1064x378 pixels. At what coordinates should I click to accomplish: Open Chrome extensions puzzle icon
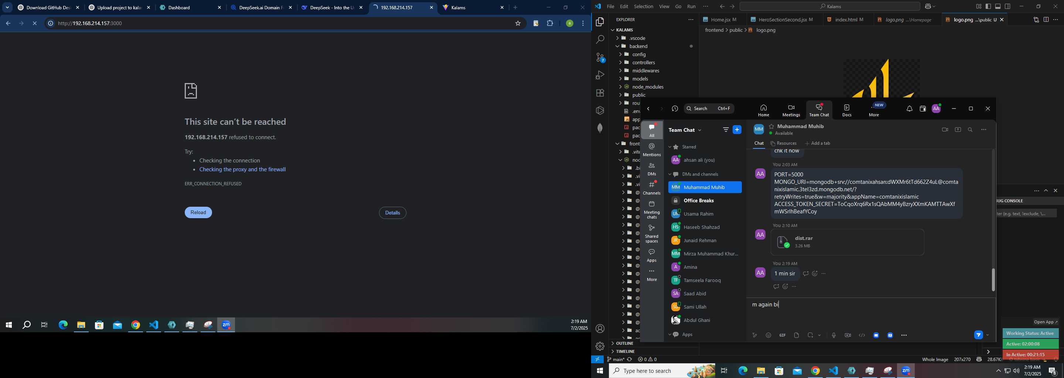coord(550,24)
